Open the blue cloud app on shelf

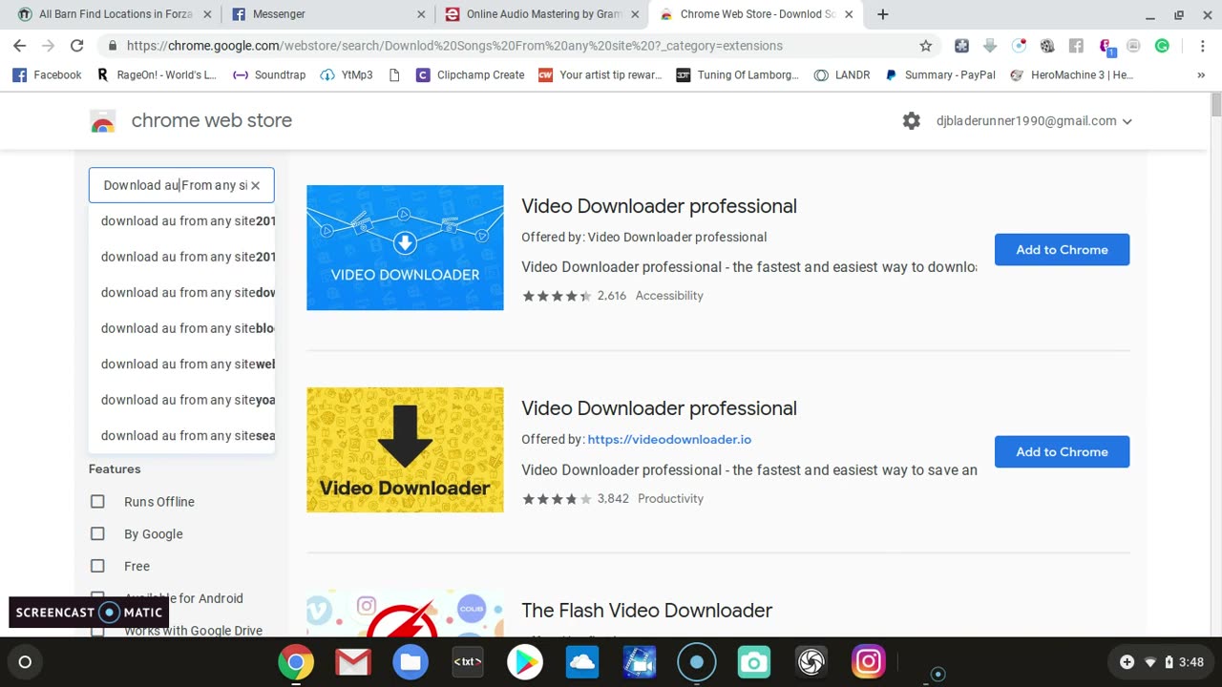581,662
